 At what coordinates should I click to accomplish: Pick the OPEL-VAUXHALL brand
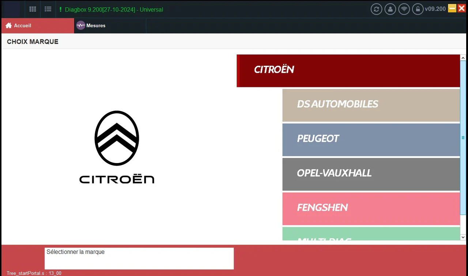click(x=371, y=174)
